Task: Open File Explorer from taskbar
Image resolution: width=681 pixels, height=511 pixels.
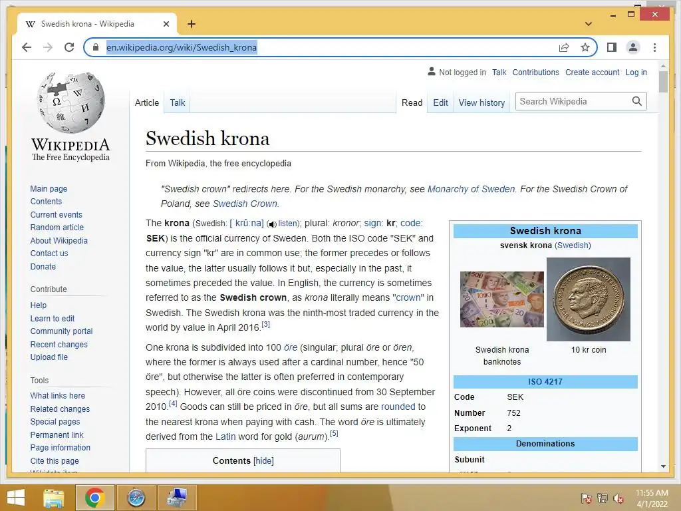Action: click(54, 498)
